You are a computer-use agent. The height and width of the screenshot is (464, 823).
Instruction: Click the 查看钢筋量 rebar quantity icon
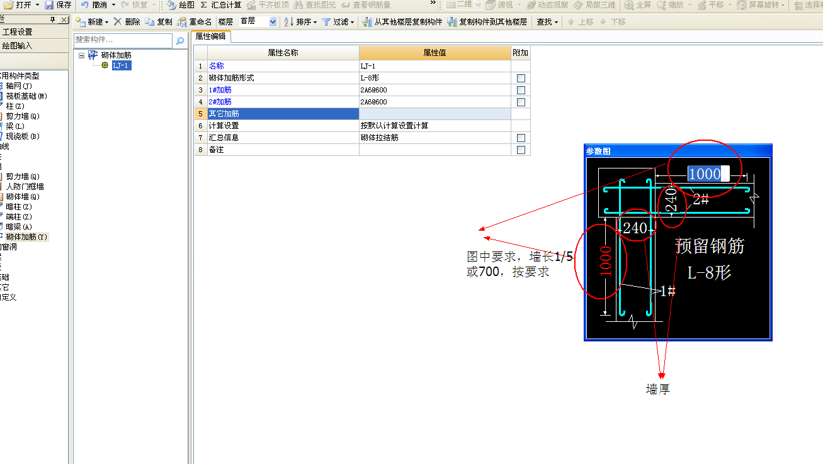tap(345, 5)
